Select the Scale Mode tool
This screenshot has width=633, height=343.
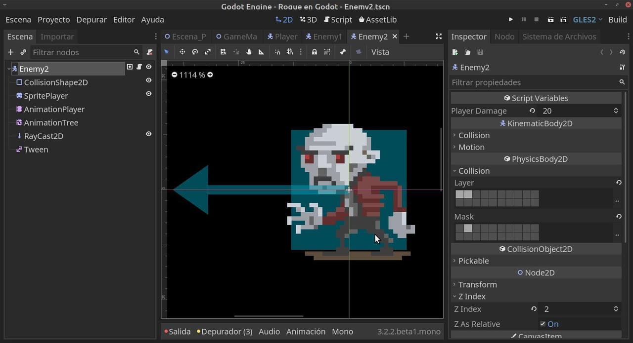208,52
